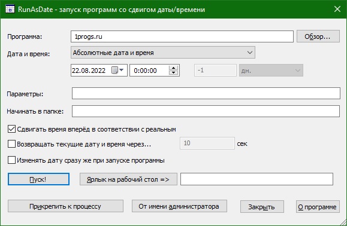Click 'Ярлык на рабочий стол =>' button
The width and height of the screenshot is (347, 226).
click(128, 179)
